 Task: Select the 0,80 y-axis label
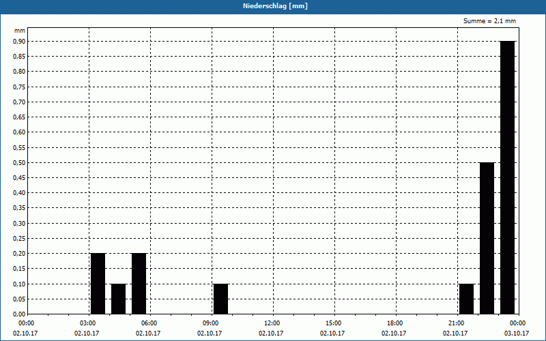[19, 72]
